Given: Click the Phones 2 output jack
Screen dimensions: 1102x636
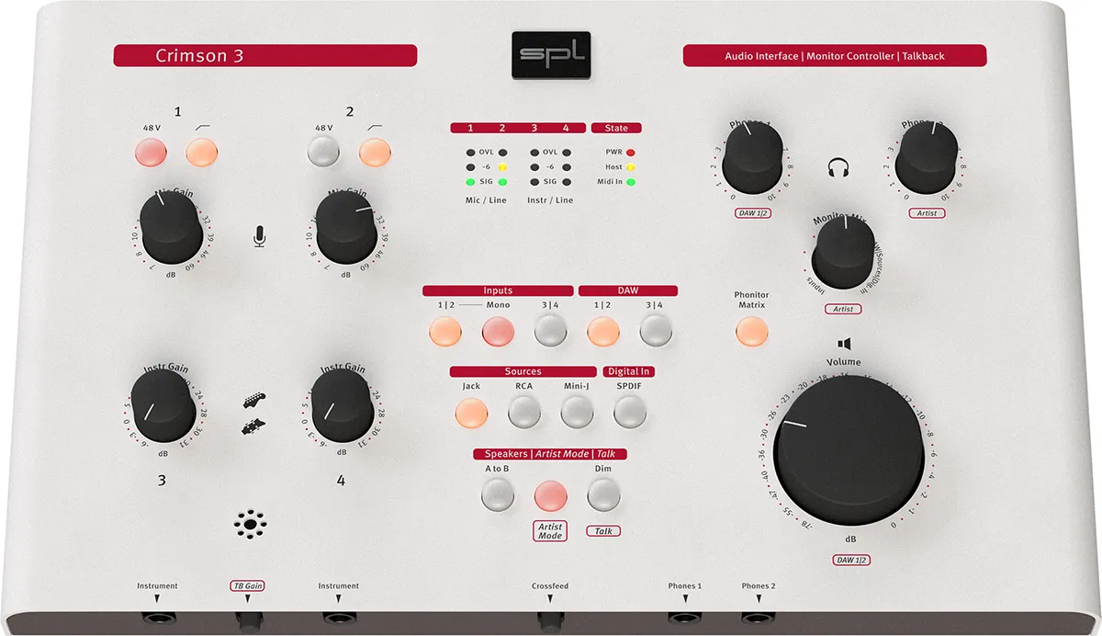Looking at the screenshot, I should point(758,621).
